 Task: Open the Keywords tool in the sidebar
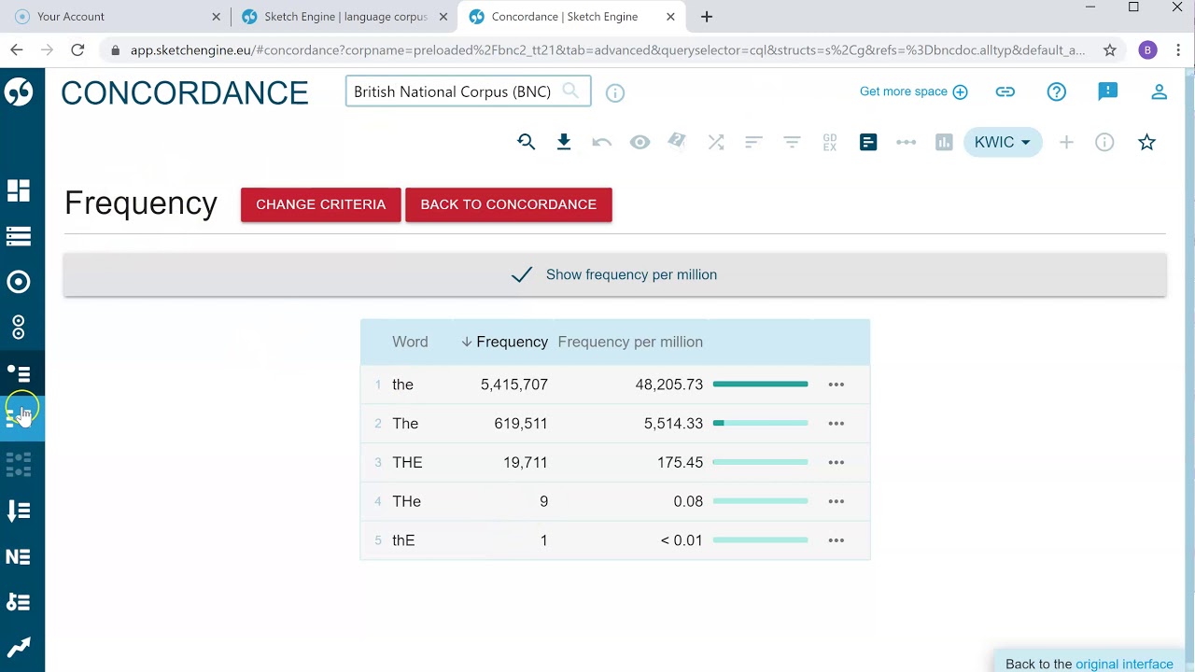(19, 602)
